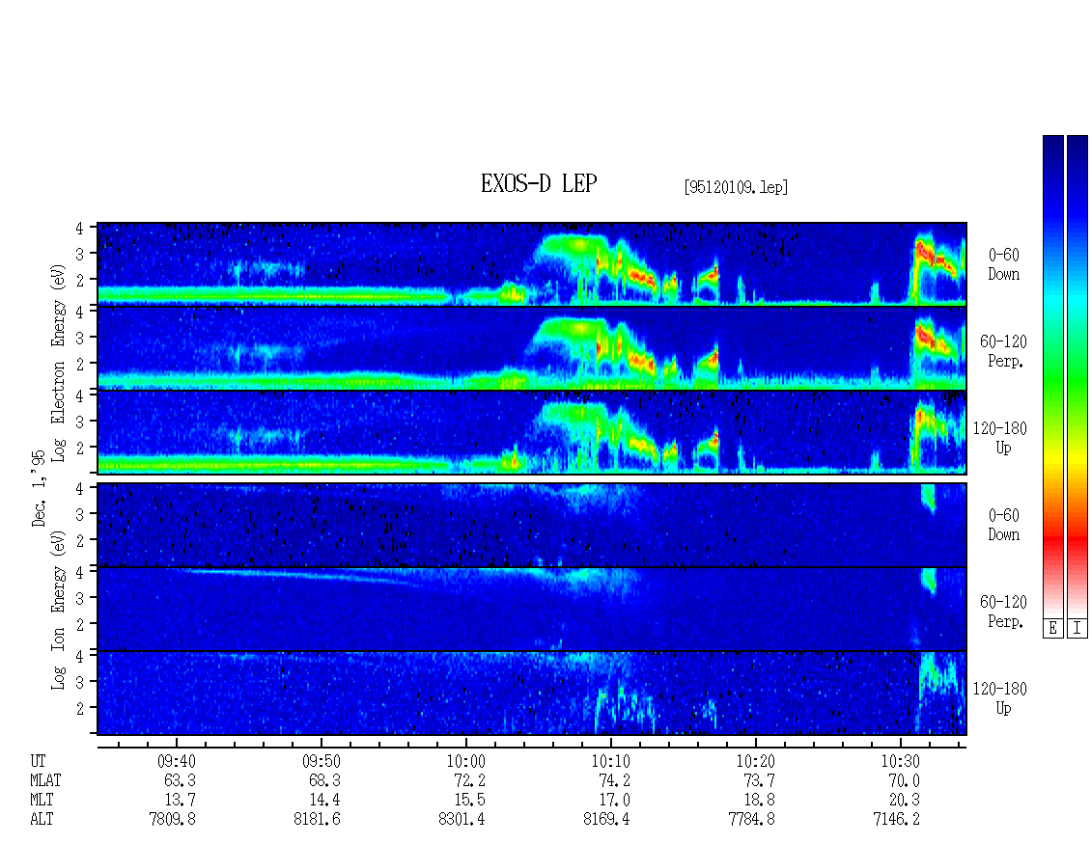The height and width of the screenshot is (844, 1091).
Task: Click the E color bar
Action: click(1052, 376)
